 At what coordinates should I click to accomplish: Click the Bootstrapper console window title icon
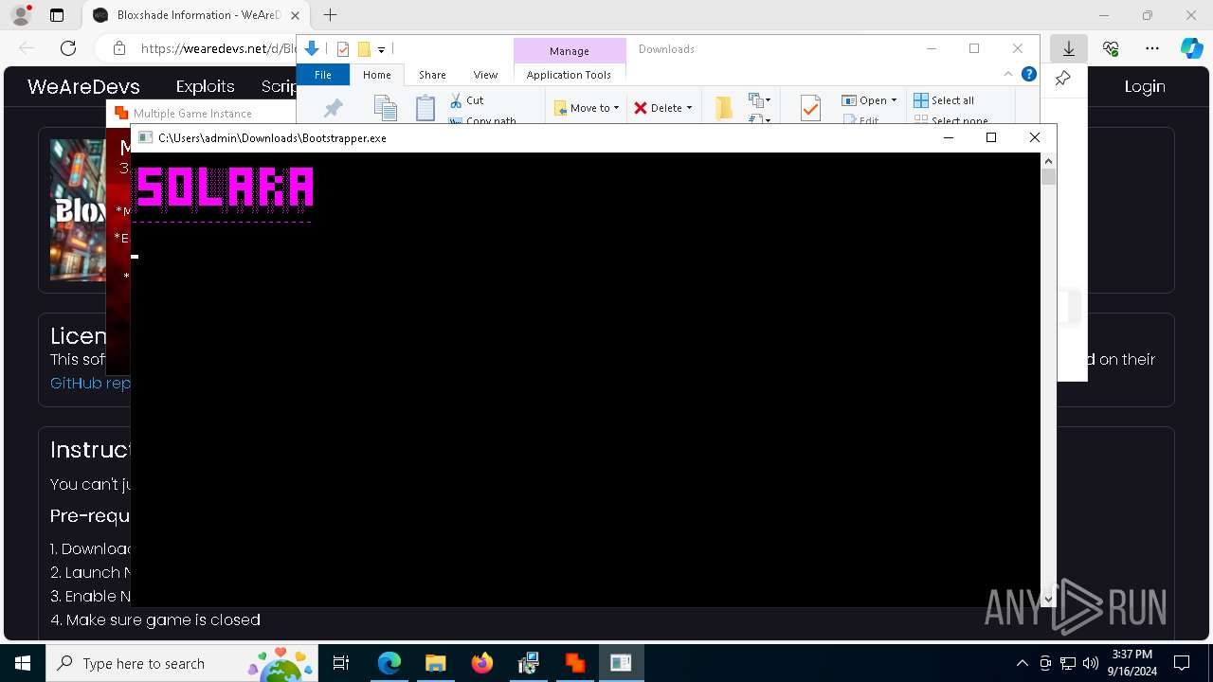pos(145,137)
